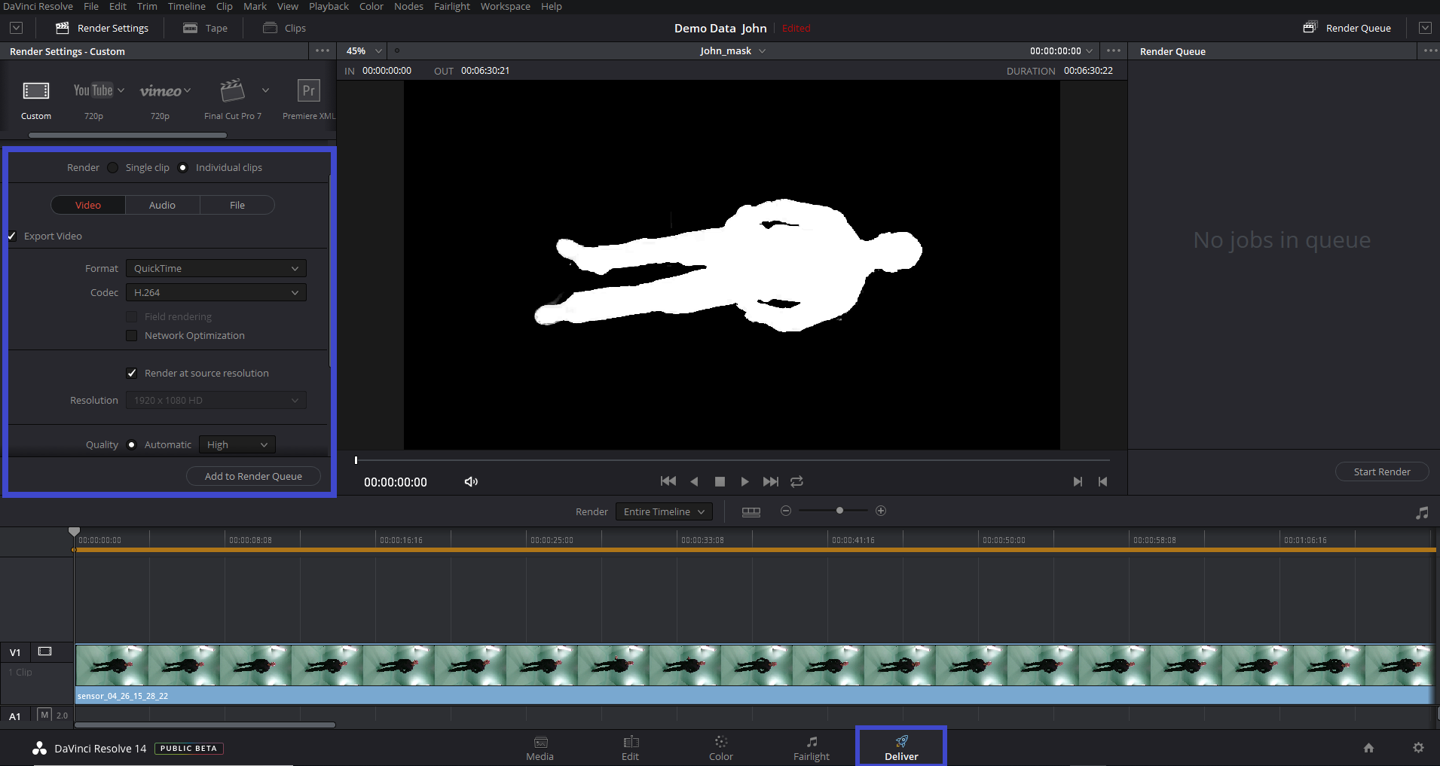This screenshot has width=1440, height=766.
Task: Open the Workspace menu
Action: pos(505,6)
